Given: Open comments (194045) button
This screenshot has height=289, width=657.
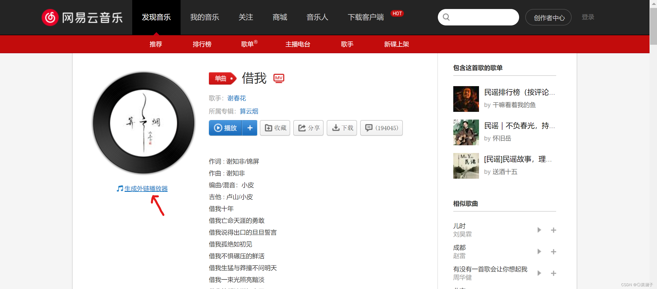Looking at the screenshot, I should 381,128.
